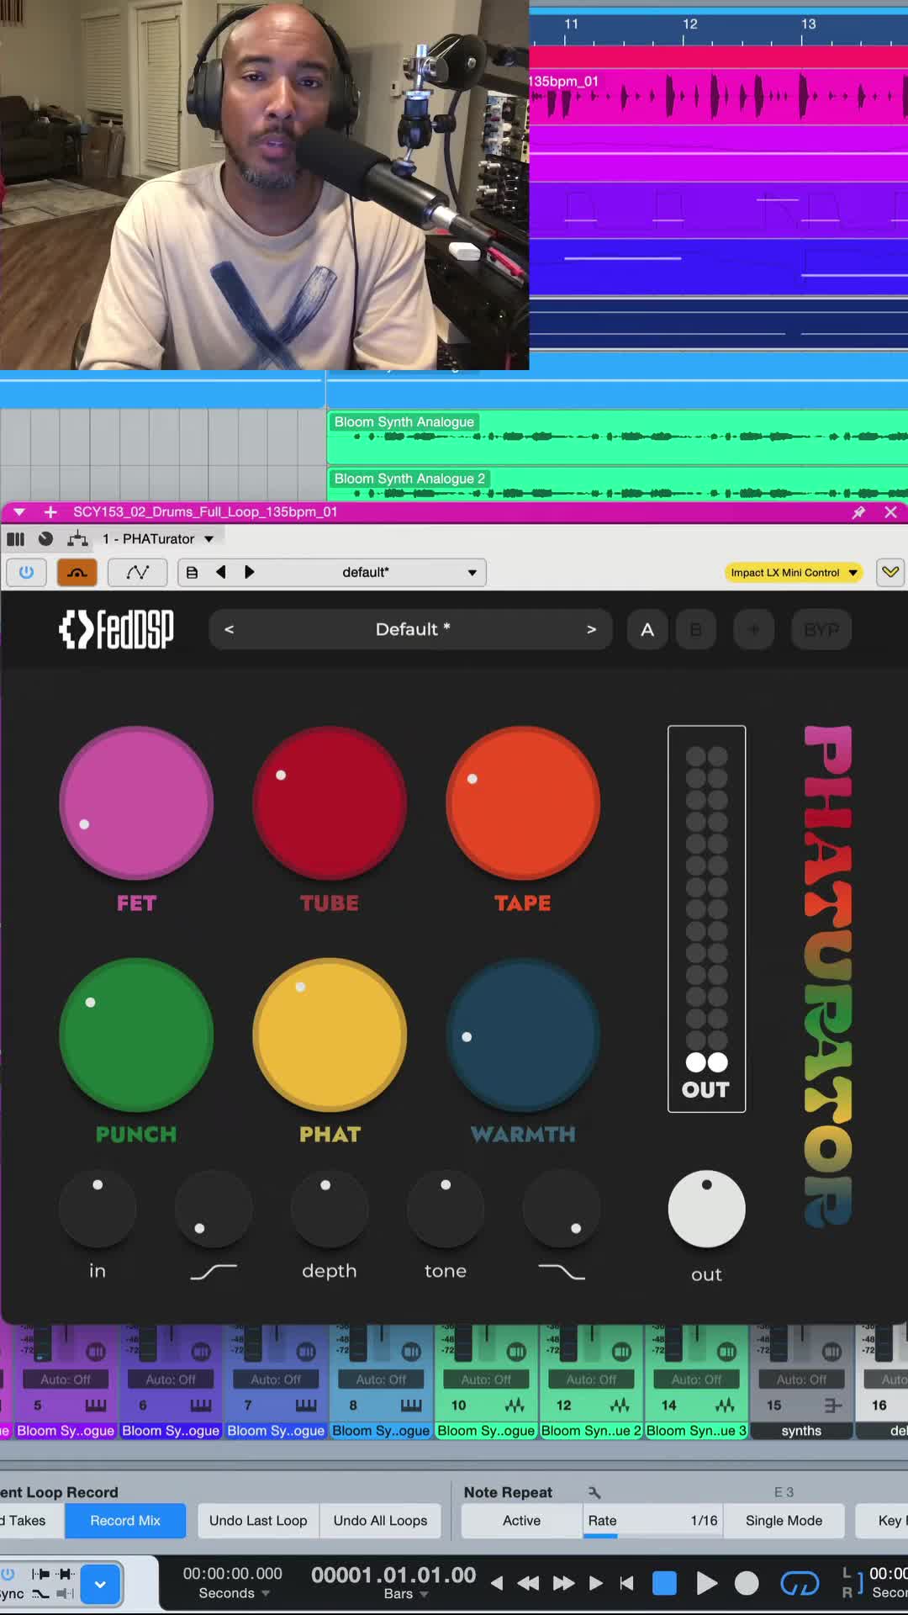This screenshot has width=908, height=1615.
Task: Collapse plugin window header triangle
Action: pyautogui.click(x=19, y=511)
